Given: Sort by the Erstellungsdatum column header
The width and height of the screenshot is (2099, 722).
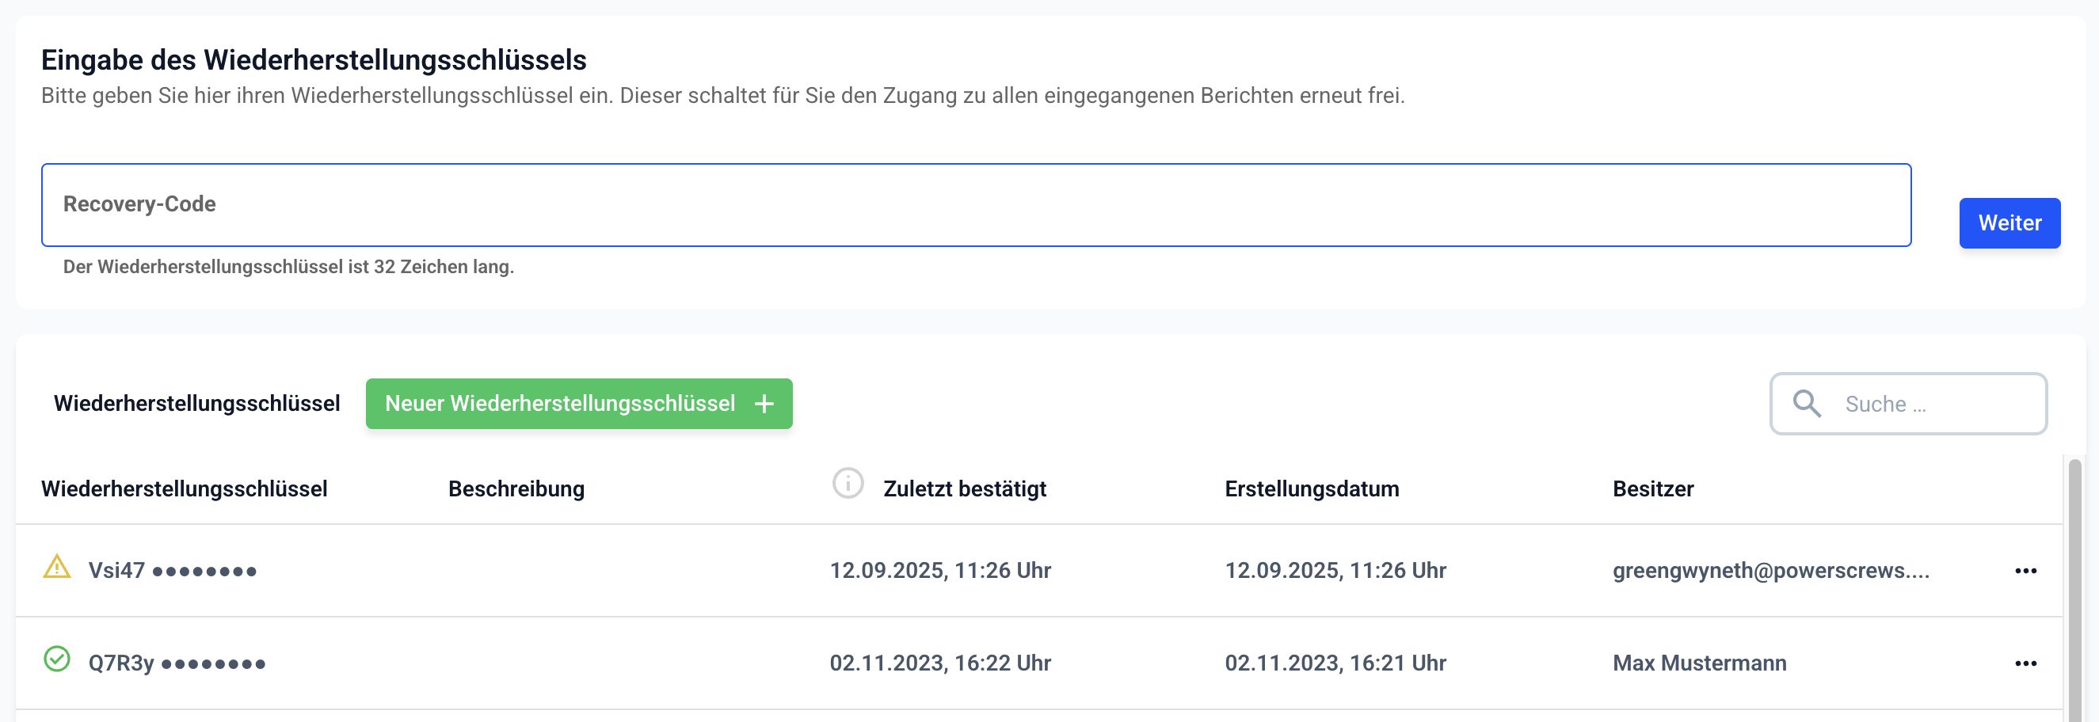Looking at the screenshot, I should (x=1311, y=489).
